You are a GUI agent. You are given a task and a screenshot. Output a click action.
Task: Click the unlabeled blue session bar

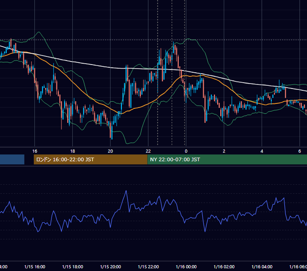12,159
